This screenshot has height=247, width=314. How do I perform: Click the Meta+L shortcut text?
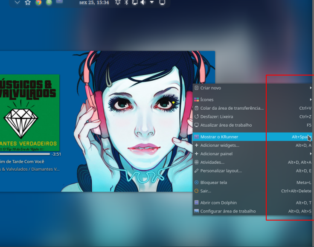(304, 182)
